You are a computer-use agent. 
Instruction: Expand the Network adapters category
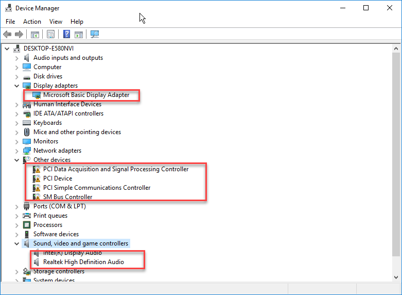click(x=17, y=151)
